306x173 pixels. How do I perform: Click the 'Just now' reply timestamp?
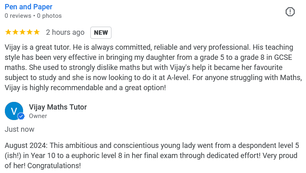click(19, 129)
